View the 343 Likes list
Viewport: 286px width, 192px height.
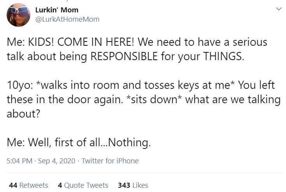point(133,185)
